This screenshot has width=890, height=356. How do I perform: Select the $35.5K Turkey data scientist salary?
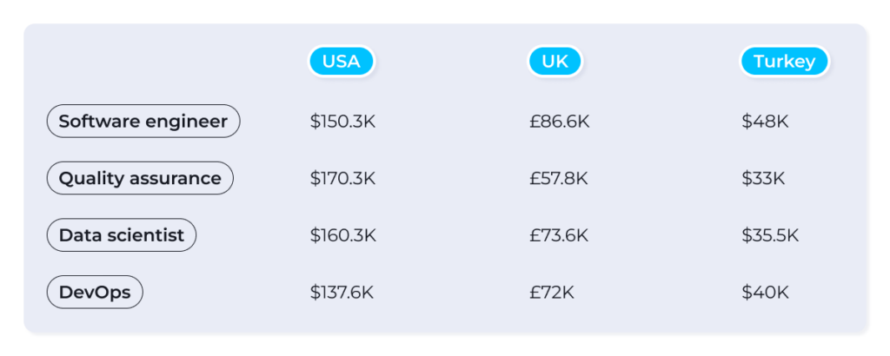tap(770, 235)
